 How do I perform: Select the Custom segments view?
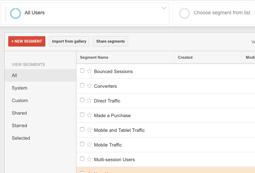pos(20,101)
